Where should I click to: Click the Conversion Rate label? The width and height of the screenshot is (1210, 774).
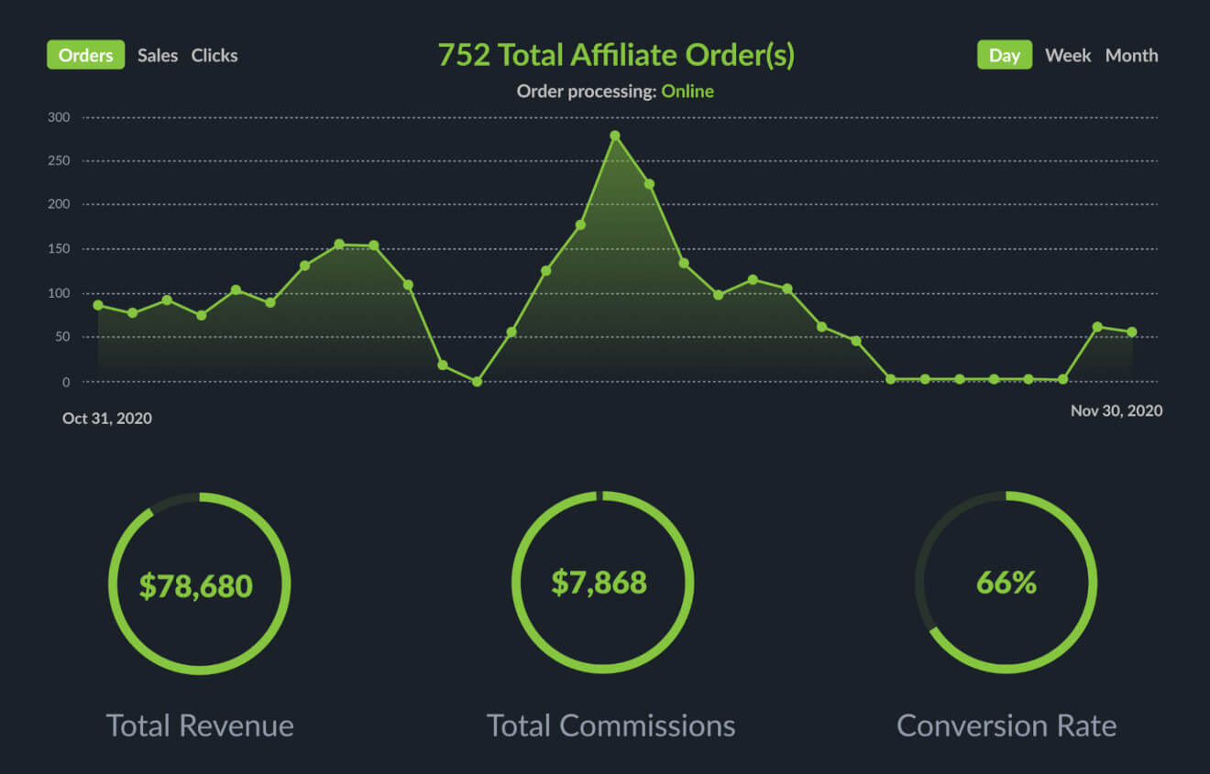click(1006, 725)
